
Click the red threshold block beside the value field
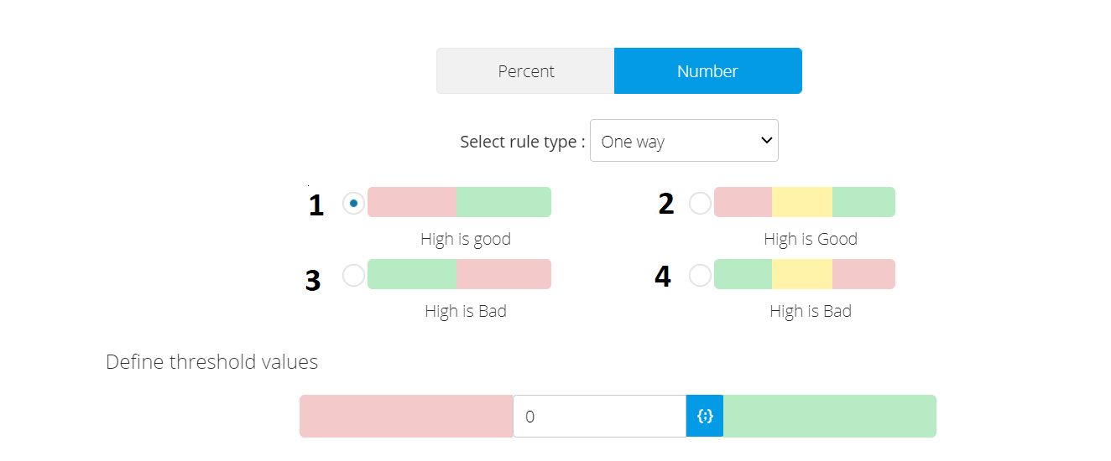click(406, 417)
